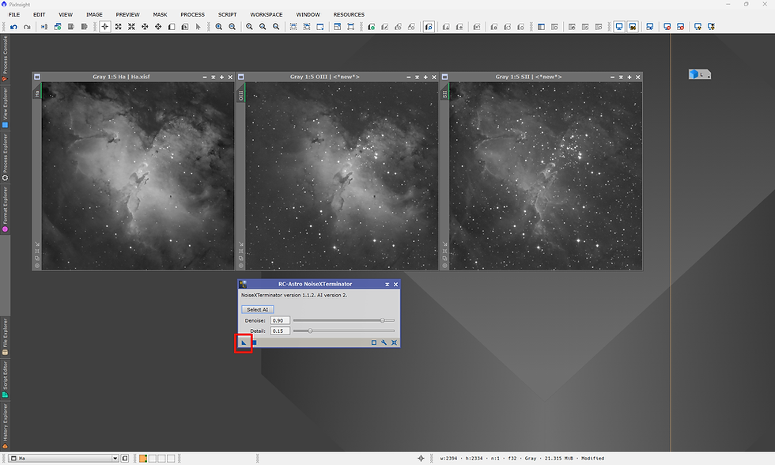Click the 'Gray 1:5 Ha | Ha.xisf' title

121,77
